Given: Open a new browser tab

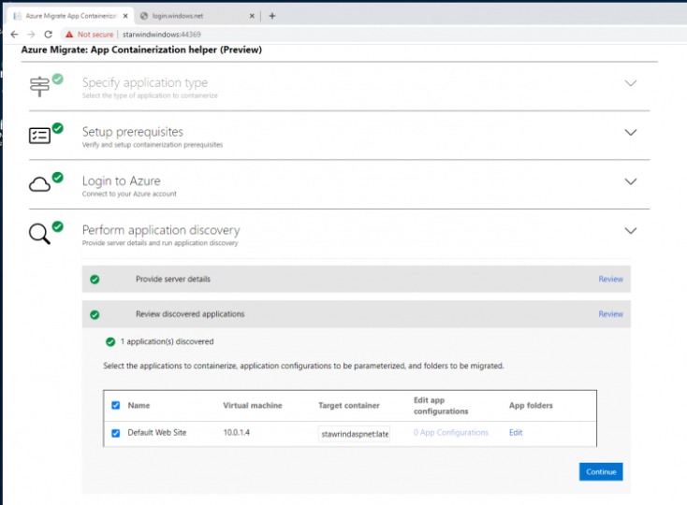Looking at the screenshot, I should 272,16.
